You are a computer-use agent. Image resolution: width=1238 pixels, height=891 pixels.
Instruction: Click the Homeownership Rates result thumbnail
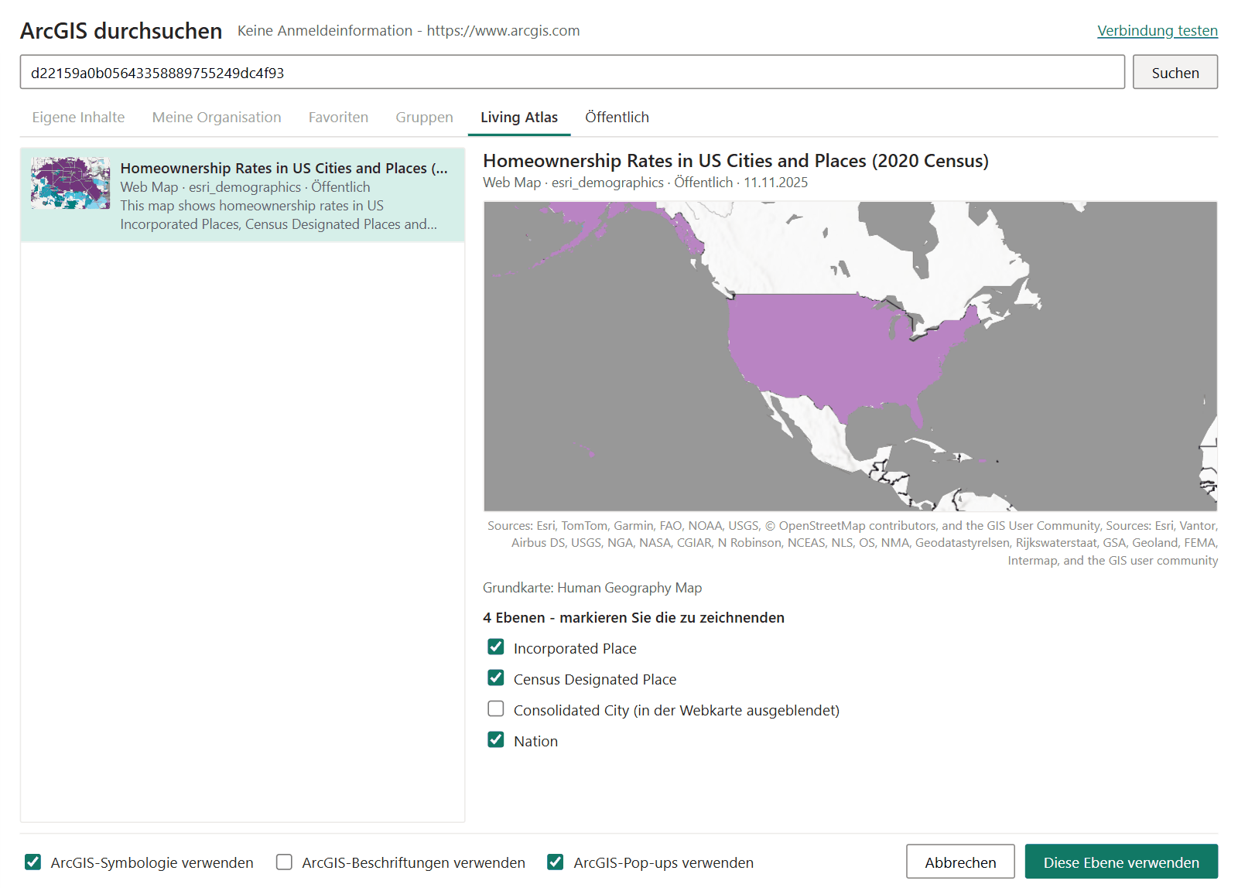click(x=70, y=183)
